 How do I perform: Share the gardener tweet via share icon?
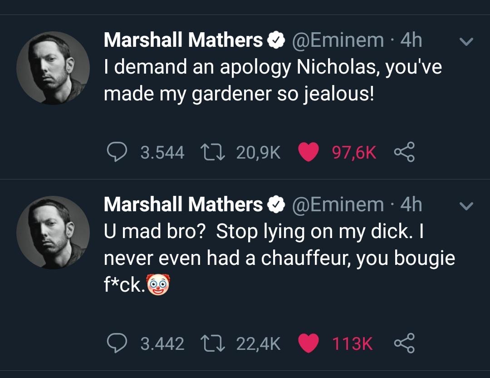pos(404,153)
